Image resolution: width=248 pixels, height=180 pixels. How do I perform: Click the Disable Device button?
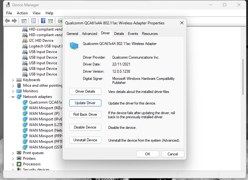coord(85,127)
